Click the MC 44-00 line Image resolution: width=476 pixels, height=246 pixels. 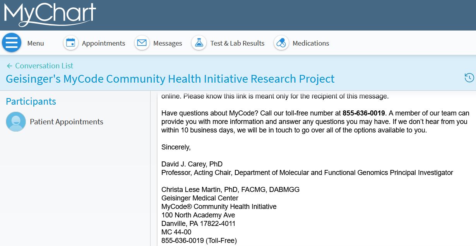176,232
